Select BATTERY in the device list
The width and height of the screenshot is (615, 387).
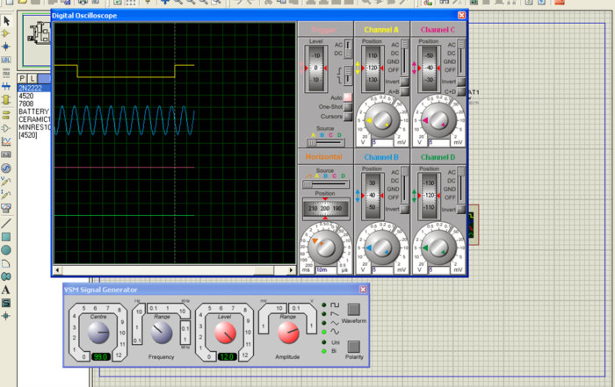pyautogui.click(x=34, y=111)
